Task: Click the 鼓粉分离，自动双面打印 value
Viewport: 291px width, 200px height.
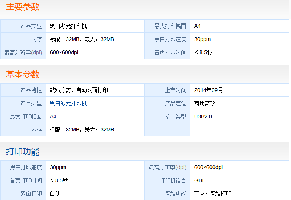Action: 79,90
